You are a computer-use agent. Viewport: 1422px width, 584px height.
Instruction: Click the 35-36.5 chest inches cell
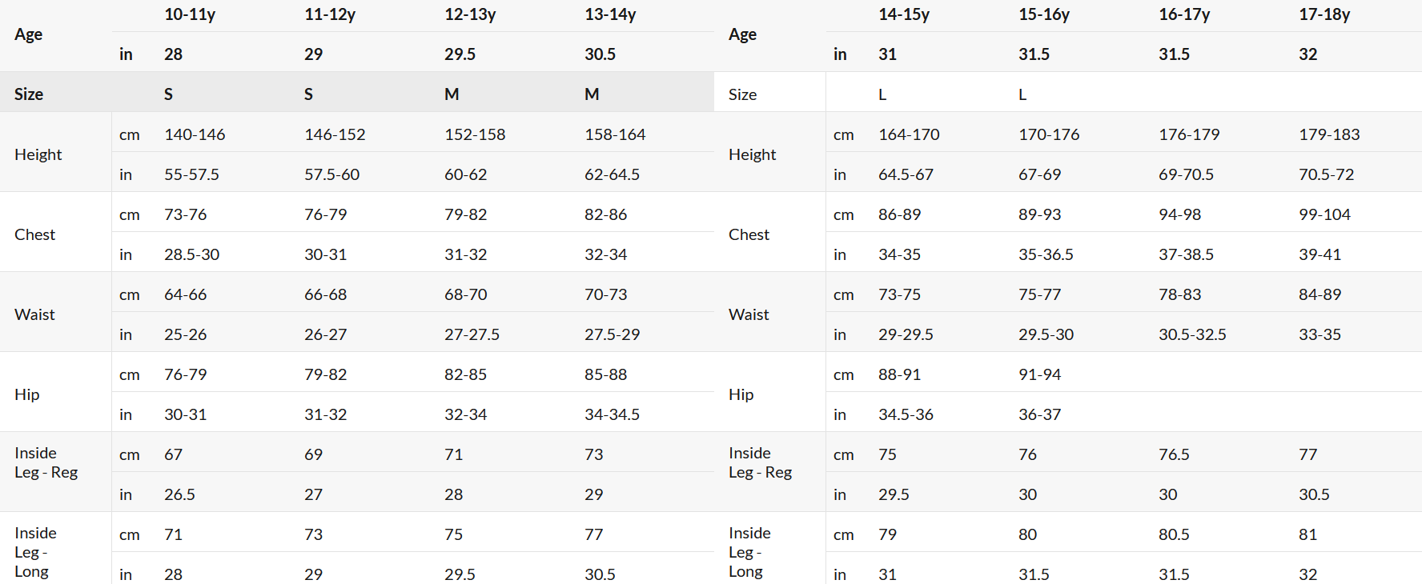pos(1046,254)
